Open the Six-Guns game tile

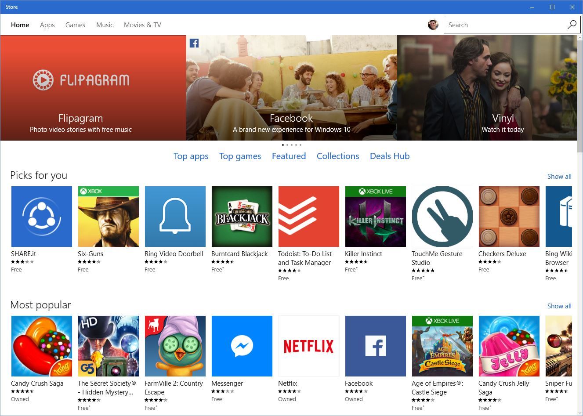108,216
